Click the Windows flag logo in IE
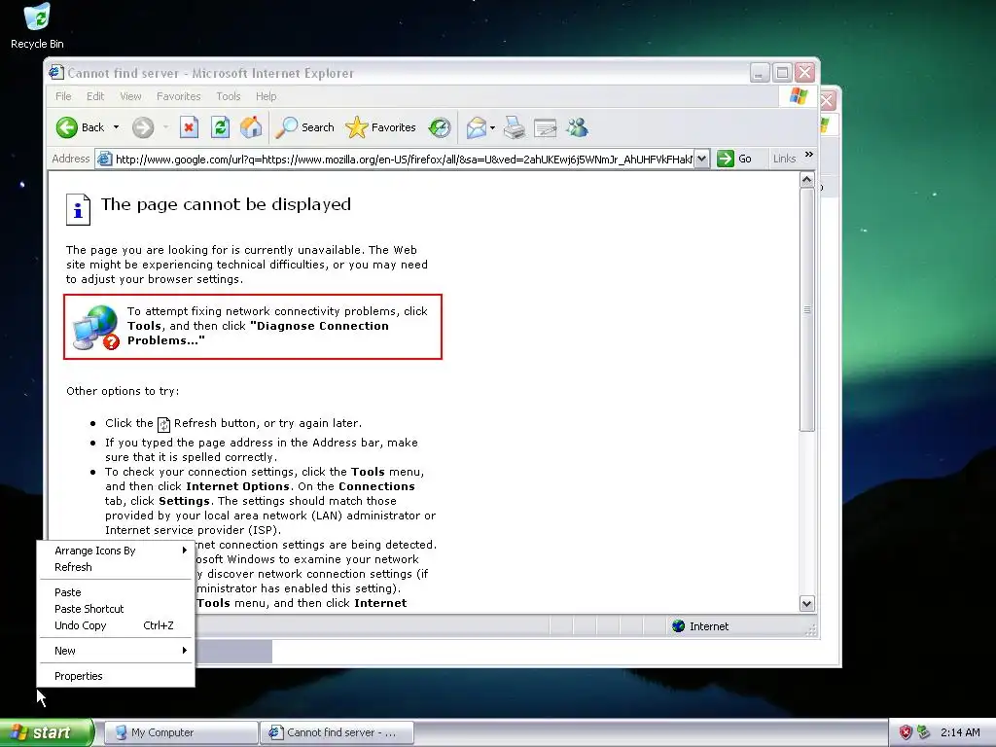Viewport: 996px width, 747px height. pyautogui.click(x=799, y=96)
